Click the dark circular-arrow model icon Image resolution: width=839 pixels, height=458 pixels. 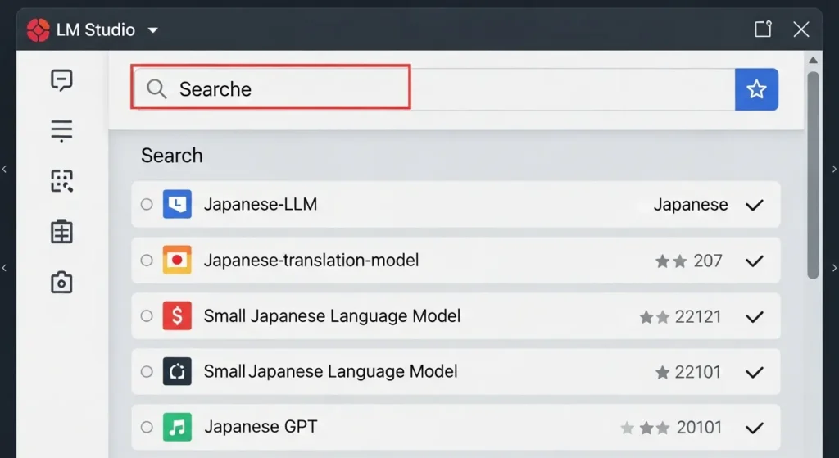click(x=177, y=371)
